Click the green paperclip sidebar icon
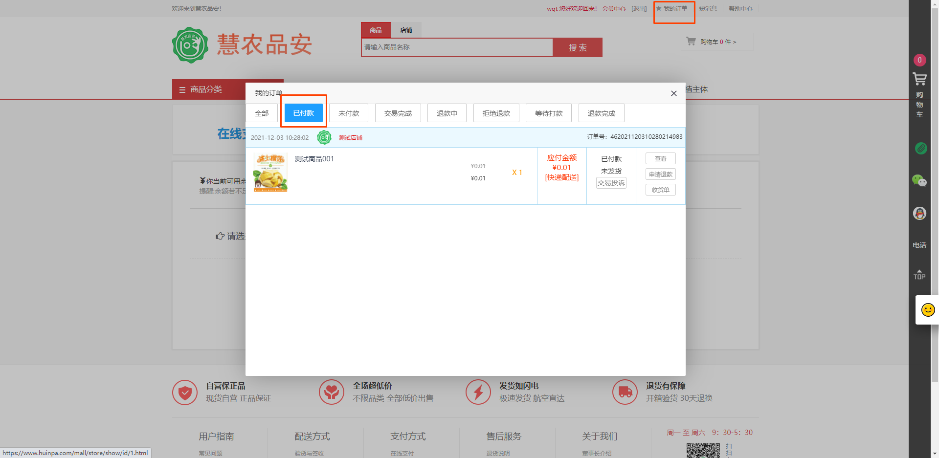The image size is (939, 458). pyautogui.click(x=920, y=148)
